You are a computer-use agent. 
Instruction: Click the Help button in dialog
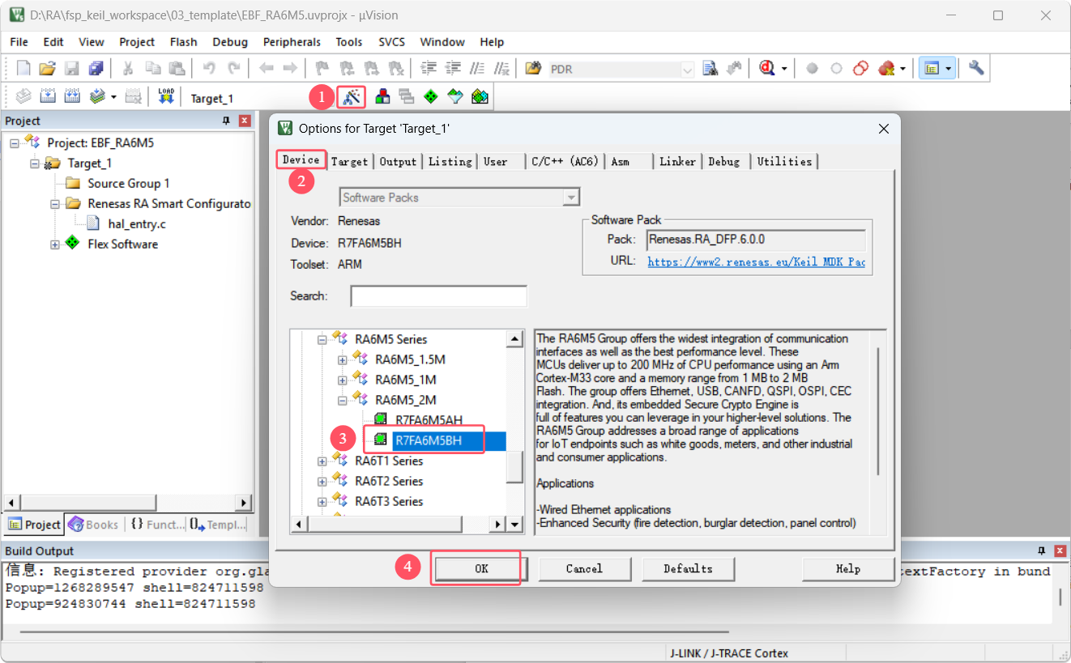coord(848,568)
